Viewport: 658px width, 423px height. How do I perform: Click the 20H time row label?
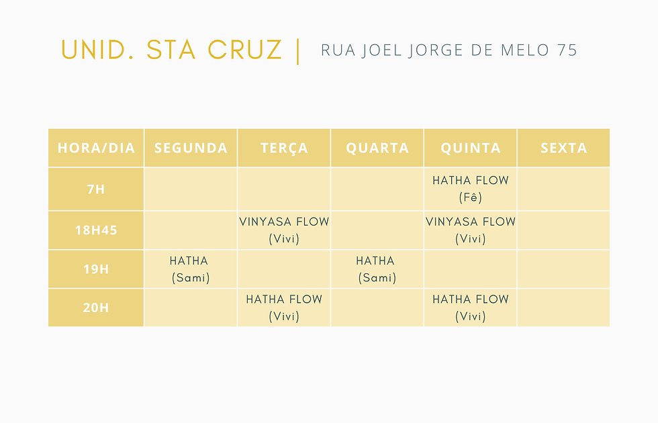coord(96,308)
